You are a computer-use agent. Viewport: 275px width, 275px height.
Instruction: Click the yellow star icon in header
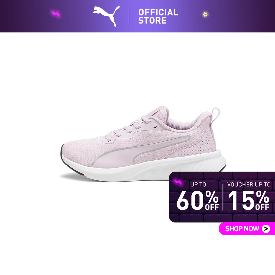pyautogui.click(x=205, y=14)
